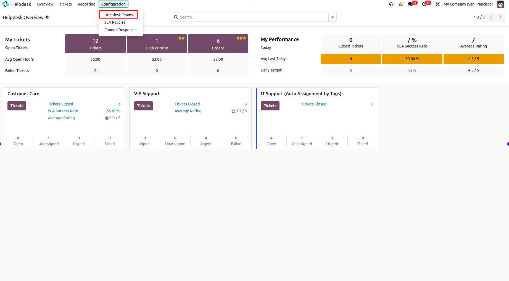
Task: Click Avg Last 7 days 4.3 / 5 rating cell
Action: coord(474,59)
